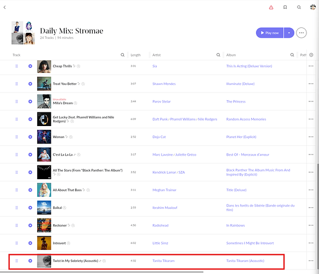Viewport: 319px width, 274px height.
Task: Open the user avatar profile menu
Action: click(313, 7)
